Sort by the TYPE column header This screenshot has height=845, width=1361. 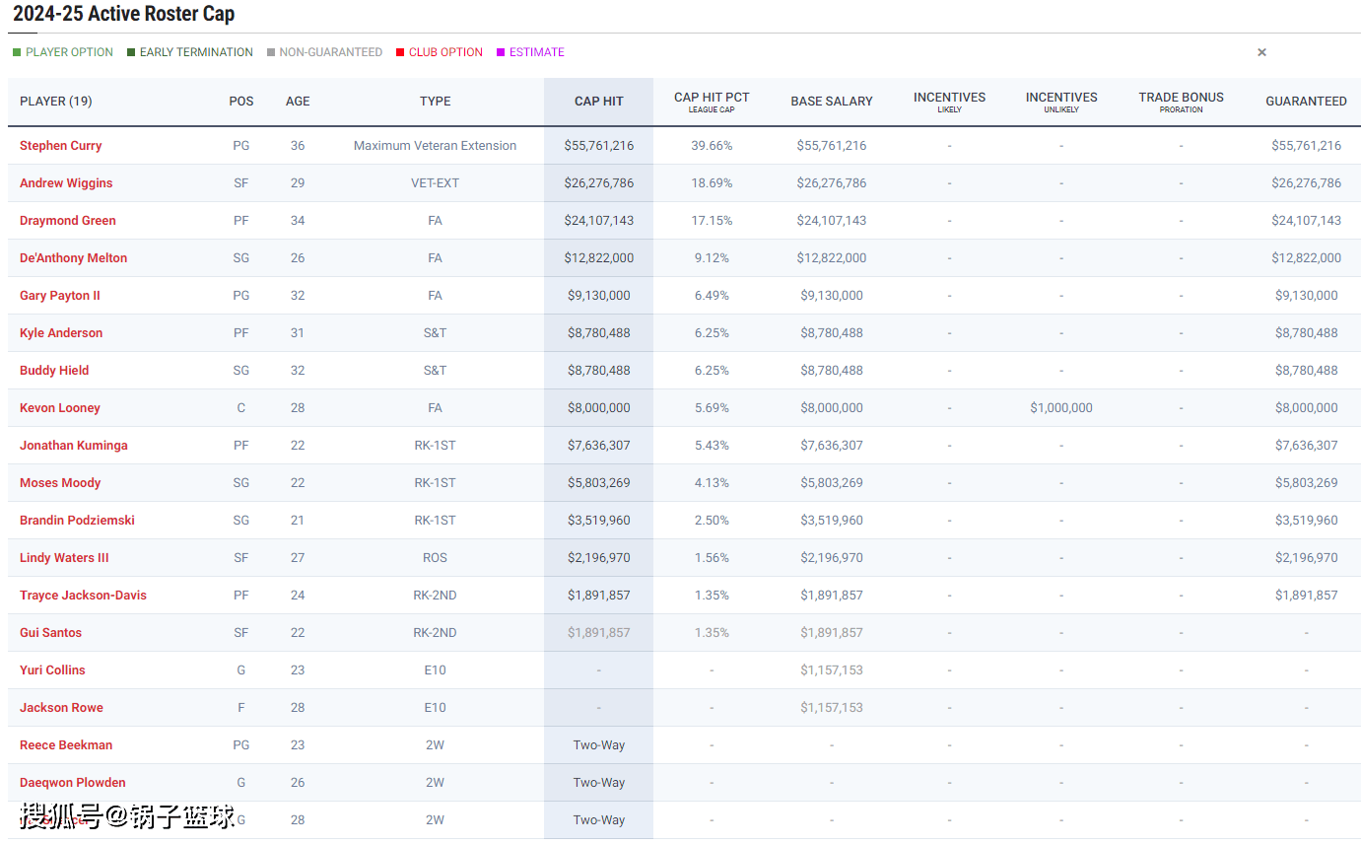pos(435,101)
